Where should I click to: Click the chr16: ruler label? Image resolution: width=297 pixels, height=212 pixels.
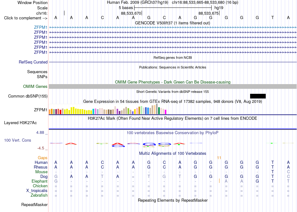[42, 13]
